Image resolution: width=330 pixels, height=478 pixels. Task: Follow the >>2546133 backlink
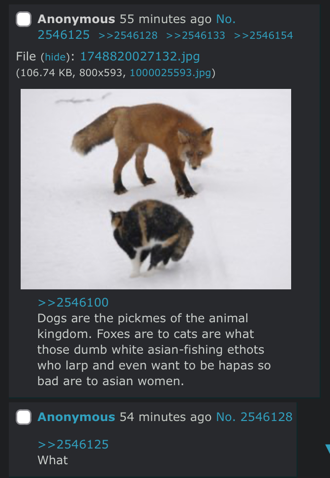(196, 35)
